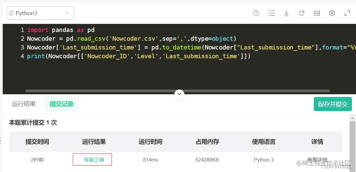Click the 524288KB memory cell

point(207,160)
